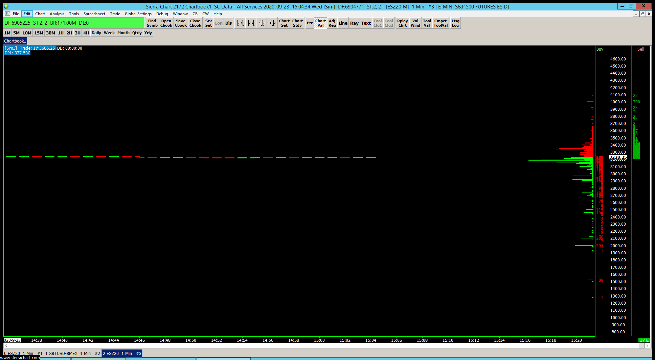Switch chart to 10M timeframe
Viewport: 655px width, 360px height.
click(27, 33)
